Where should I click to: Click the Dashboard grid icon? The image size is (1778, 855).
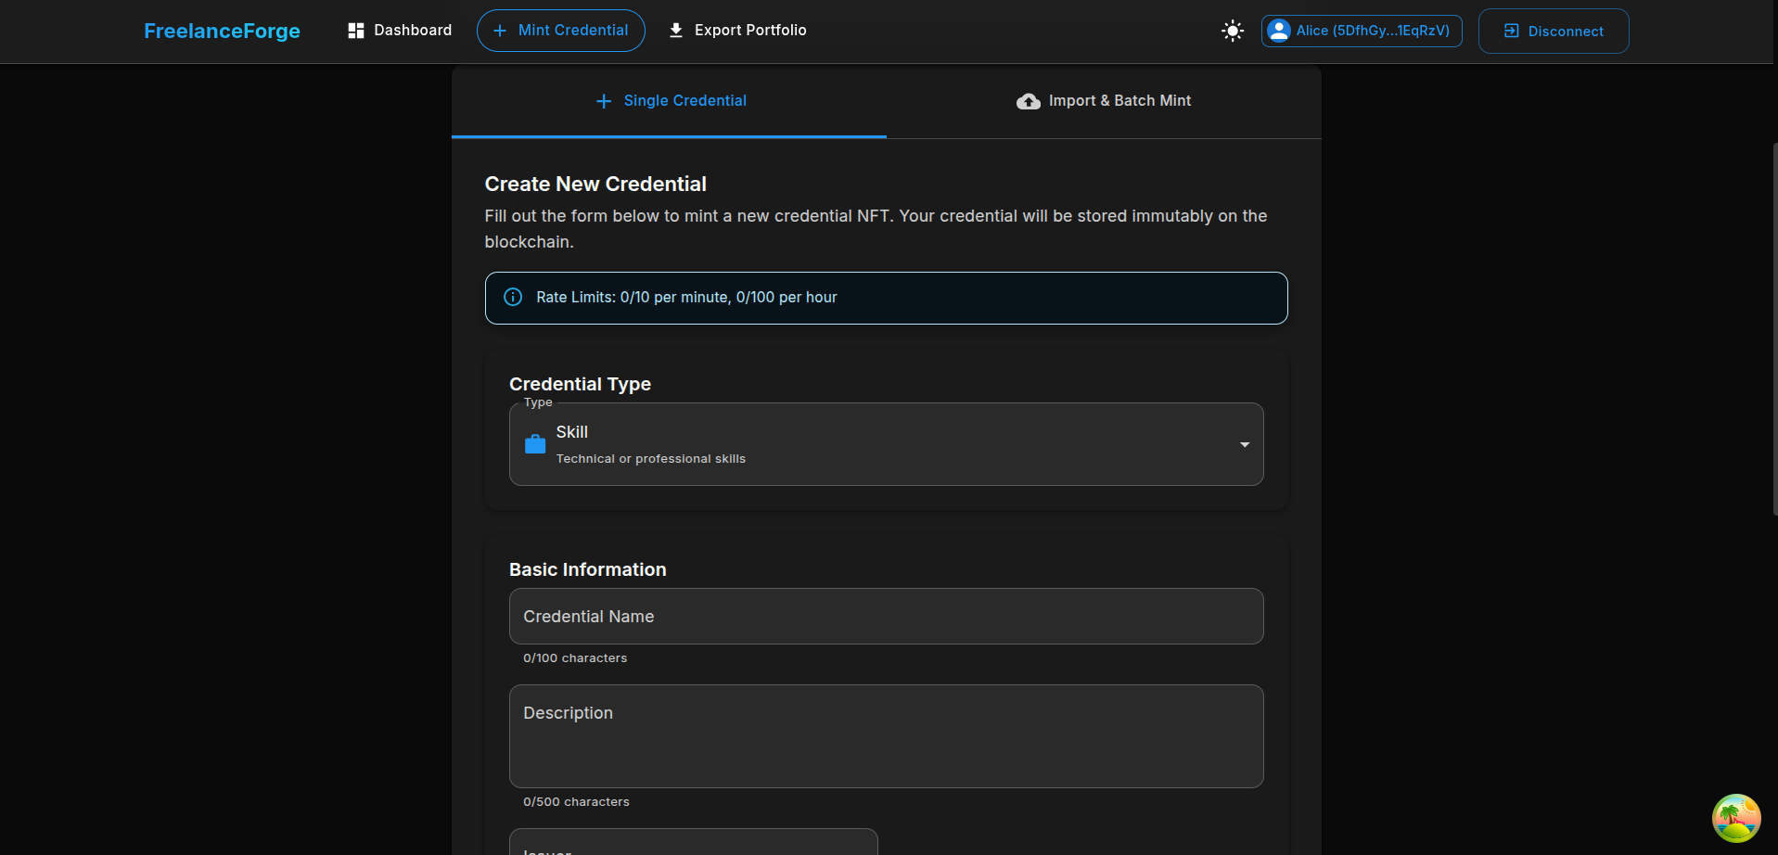tap(356, 31)
